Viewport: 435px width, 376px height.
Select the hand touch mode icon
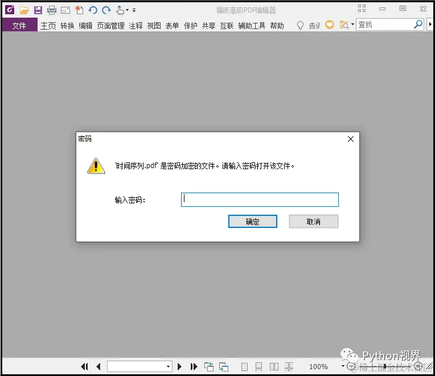click(x=120, y=10)
